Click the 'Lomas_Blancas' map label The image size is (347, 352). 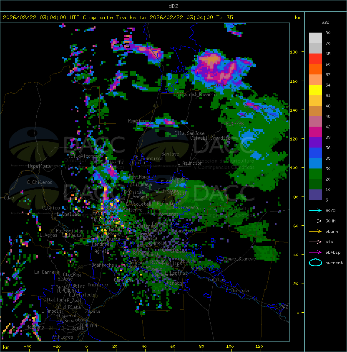(x=239, y=259)
